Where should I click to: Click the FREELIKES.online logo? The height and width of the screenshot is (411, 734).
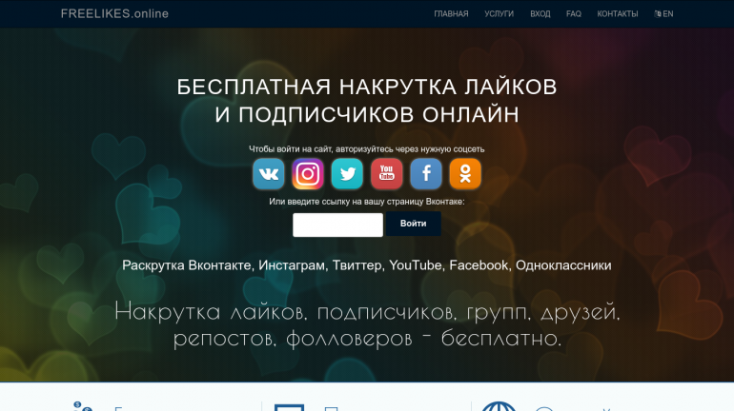[x=114, y=13]
